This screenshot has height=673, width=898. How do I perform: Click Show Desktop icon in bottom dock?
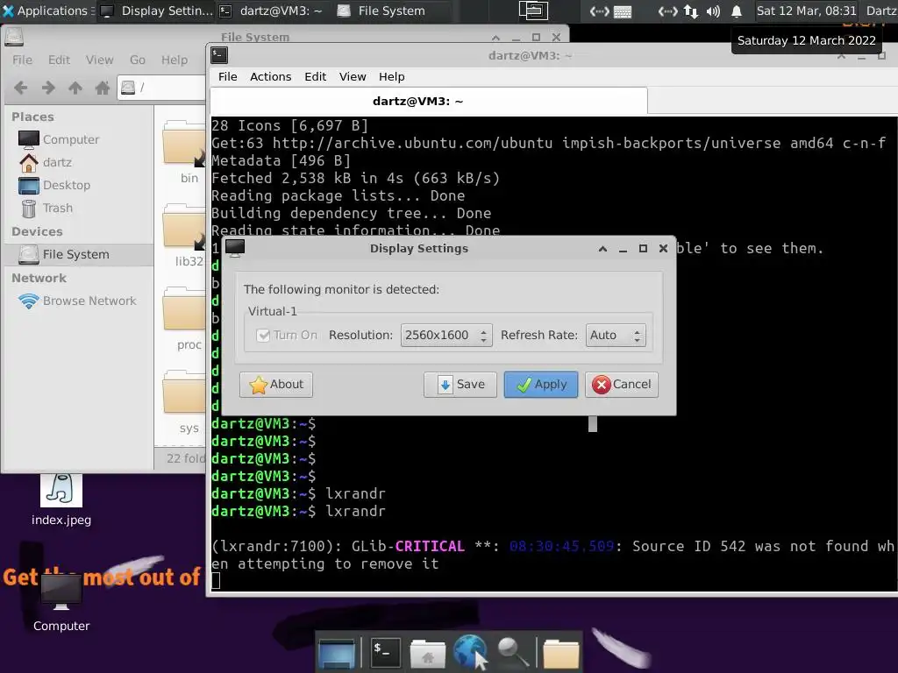point(337,652)
